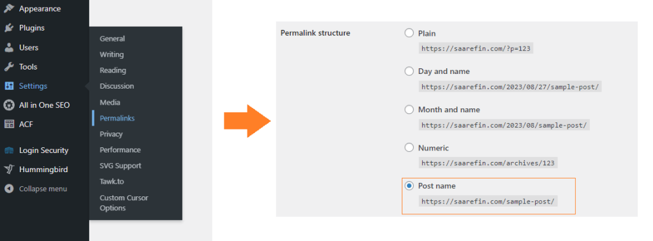653x241 pixels.
Task: Click the Login Security shield icon
Action: point(9,150)
